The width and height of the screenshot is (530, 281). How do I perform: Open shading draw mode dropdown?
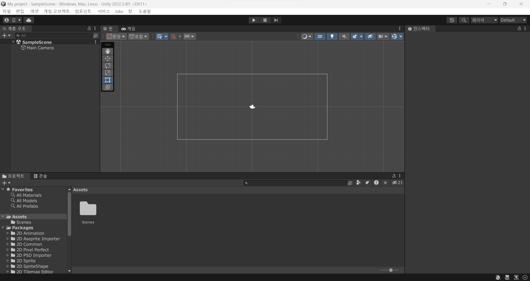(x=307, y=36)
